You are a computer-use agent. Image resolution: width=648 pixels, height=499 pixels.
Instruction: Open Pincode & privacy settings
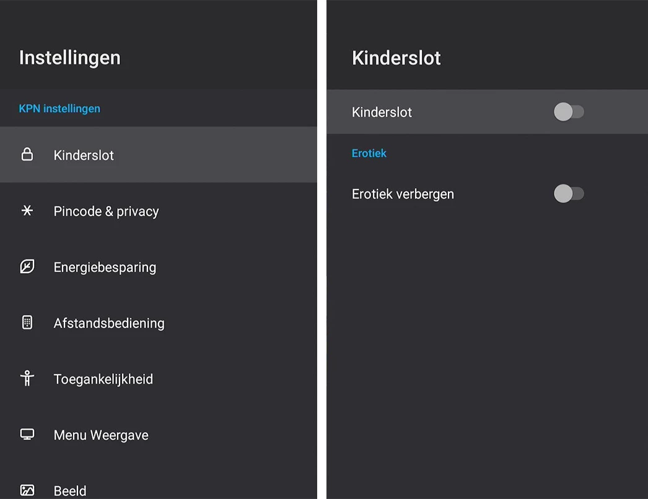point(106,211)
